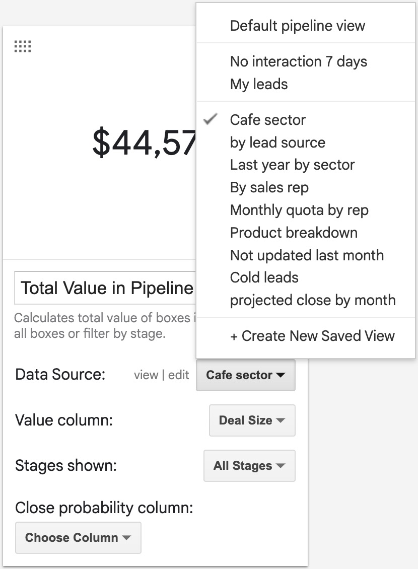418x569 pixels.
Task: Open the All Stages dropdown
Action: click(x=249, y=466)
